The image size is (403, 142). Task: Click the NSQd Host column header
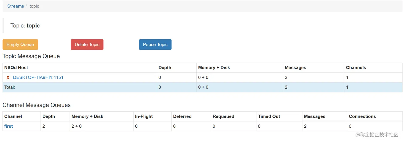16,68
